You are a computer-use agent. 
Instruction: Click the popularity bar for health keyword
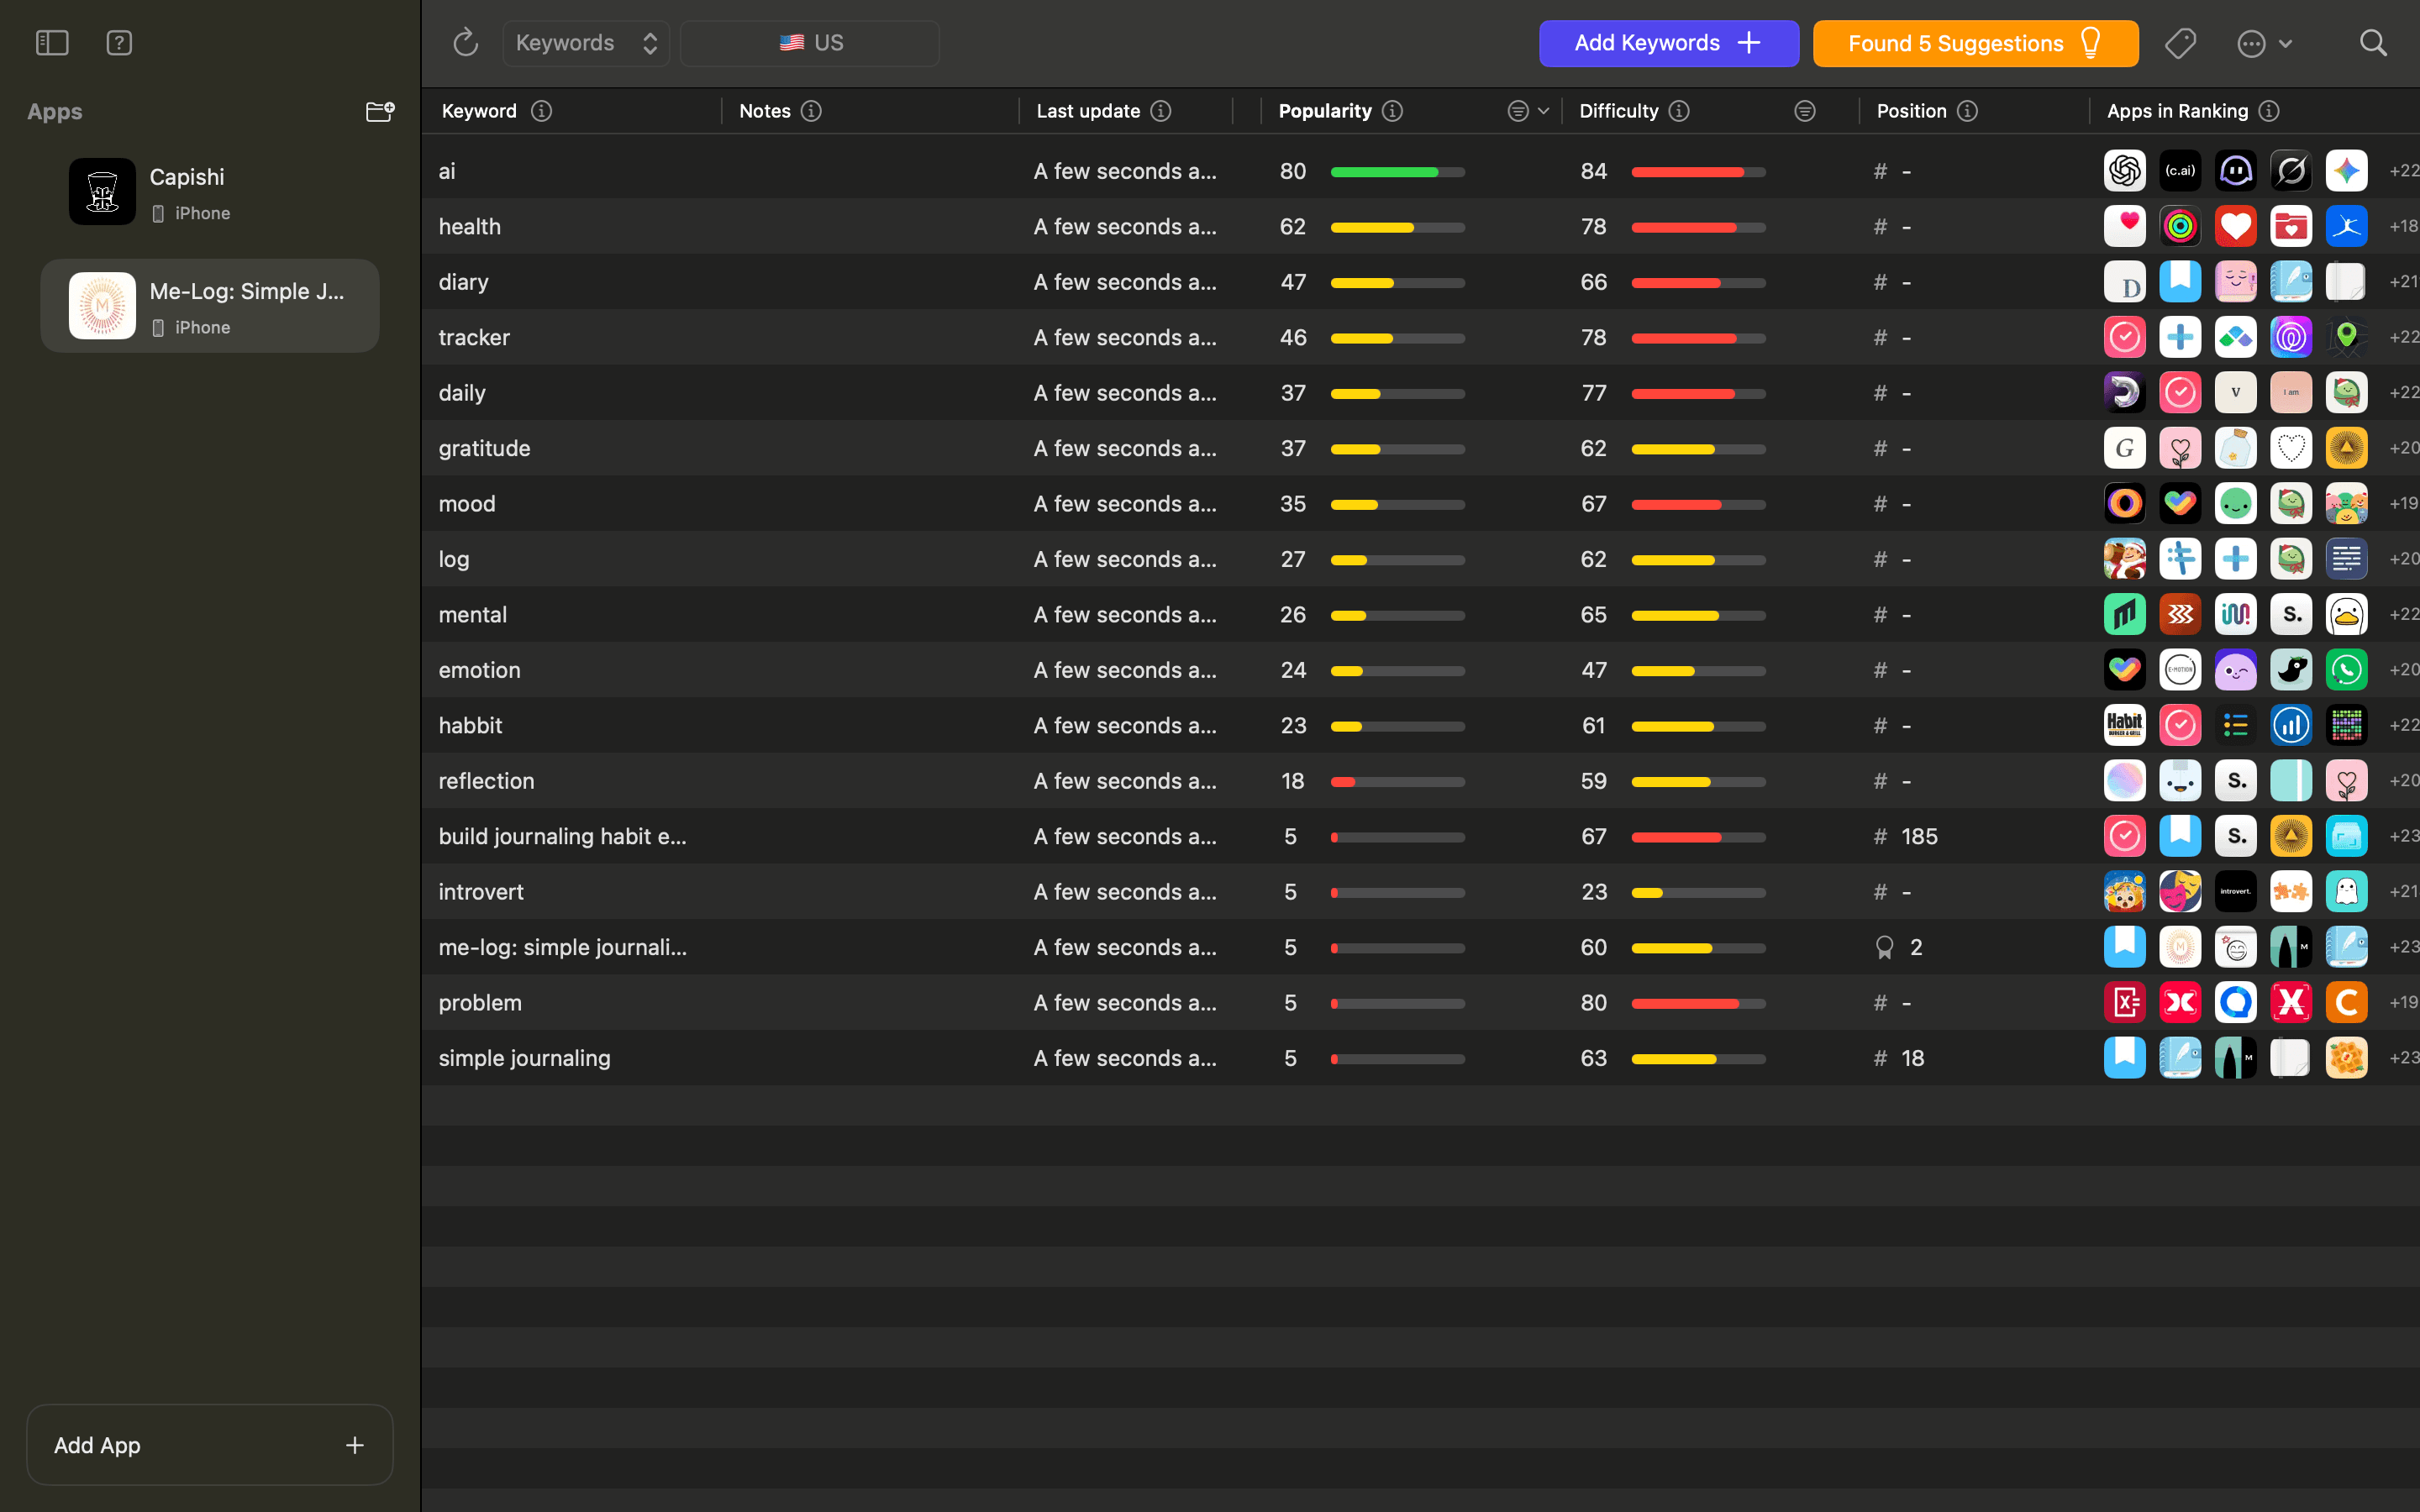[1397, 226]
